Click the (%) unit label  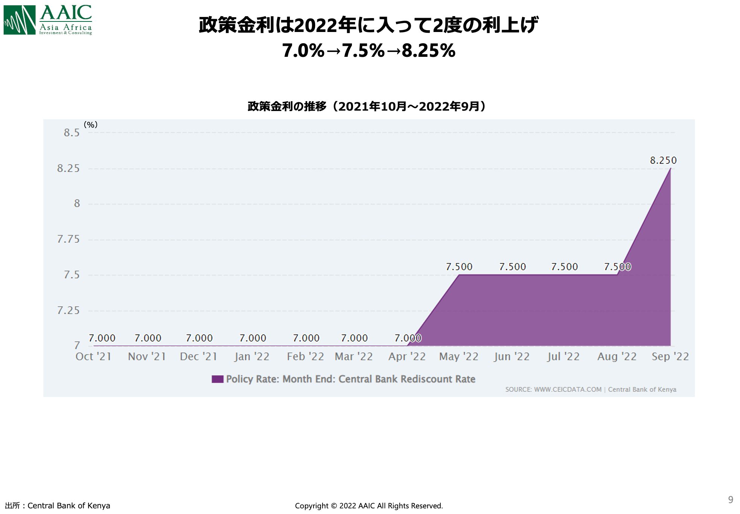[x=90, y=125]
